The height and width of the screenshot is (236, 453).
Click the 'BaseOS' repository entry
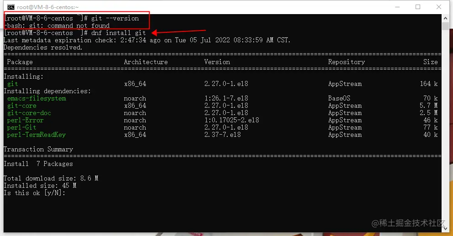click(339, 98)
